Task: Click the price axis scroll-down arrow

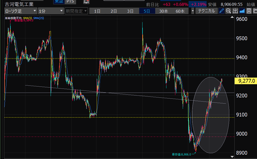Action: (x=232, y=156)
